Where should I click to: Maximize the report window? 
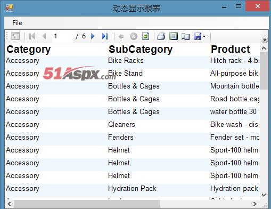pos(239,6)
